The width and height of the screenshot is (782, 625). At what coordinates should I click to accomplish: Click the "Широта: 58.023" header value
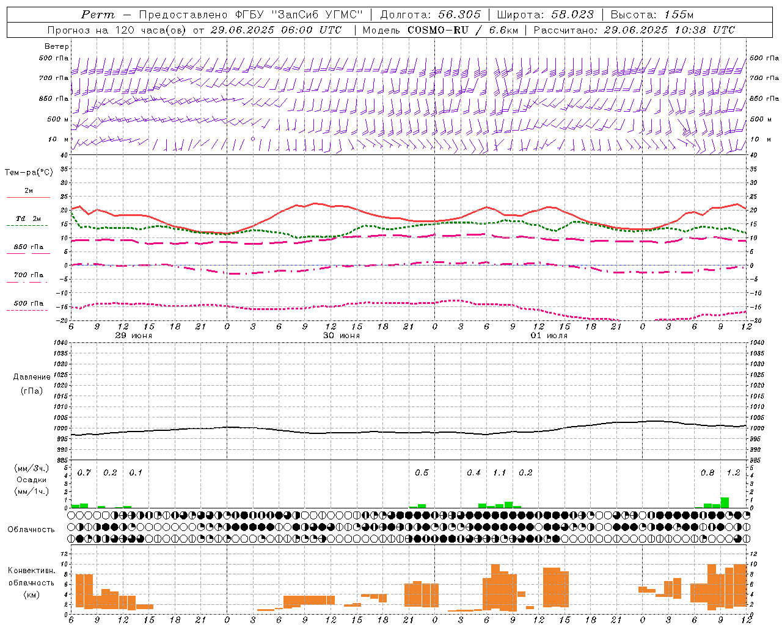pos(545,15)
